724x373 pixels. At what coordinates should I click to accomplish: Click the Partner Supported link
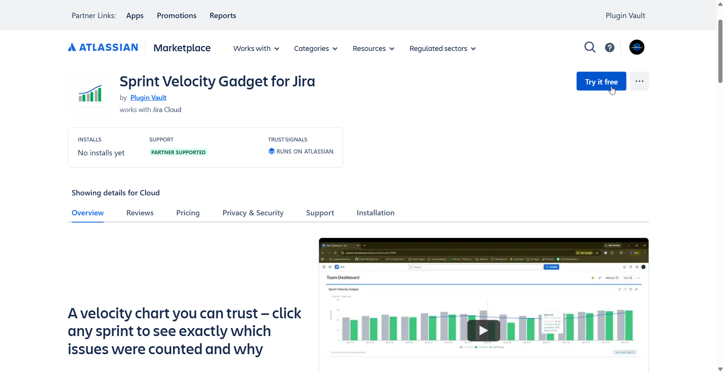tap(178, 152)
